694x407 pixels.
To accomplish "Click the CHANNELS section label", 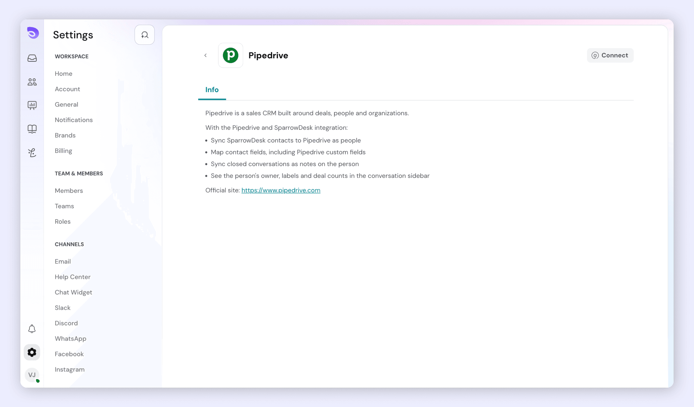I will click(x=69, y=244).
